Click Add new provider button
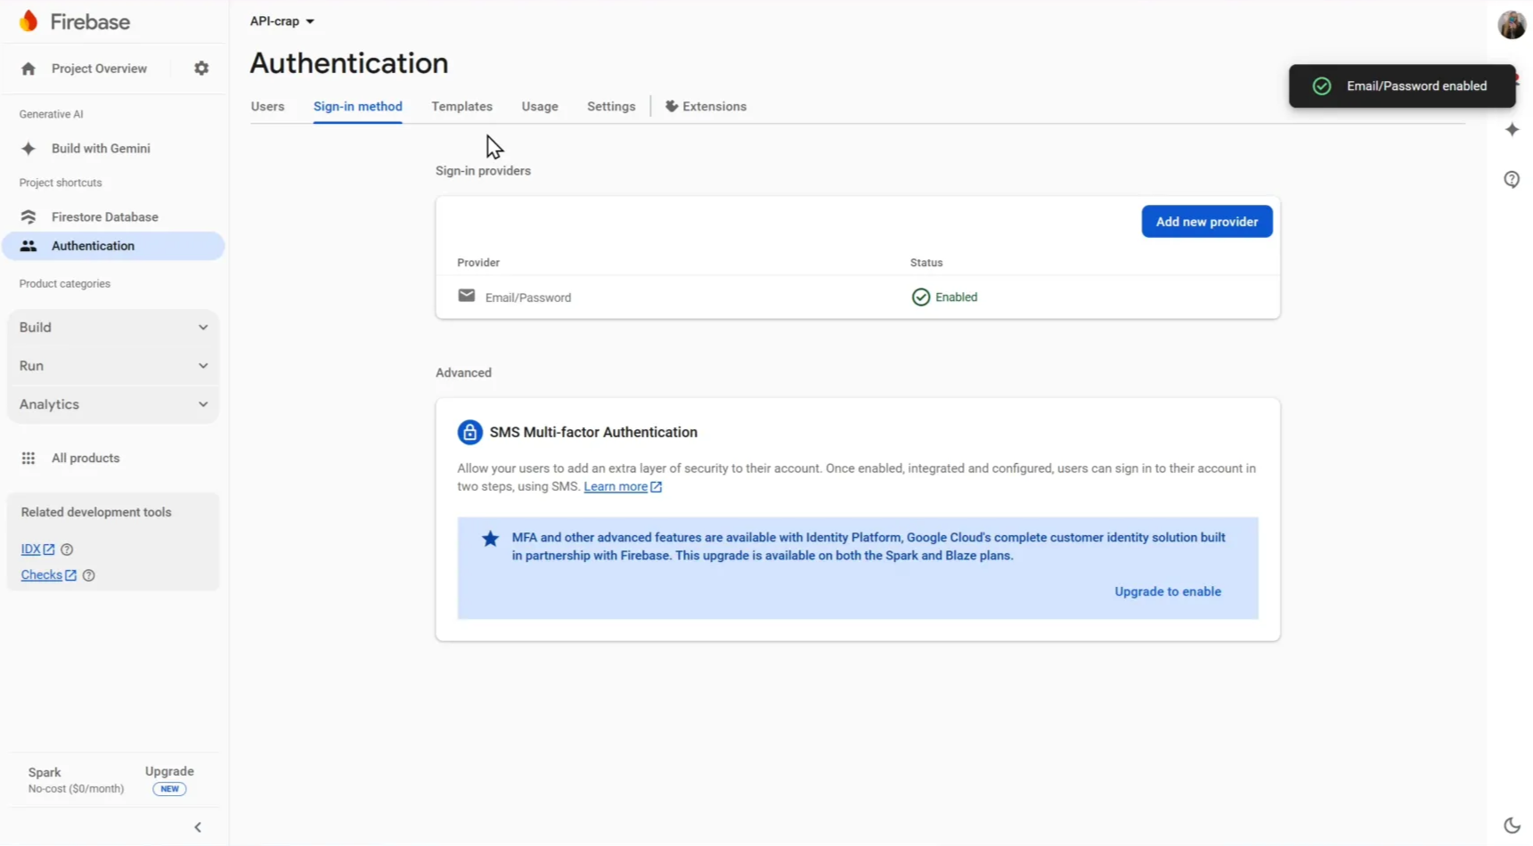Screen dimensions: 1533x846 click(1206, 222)
